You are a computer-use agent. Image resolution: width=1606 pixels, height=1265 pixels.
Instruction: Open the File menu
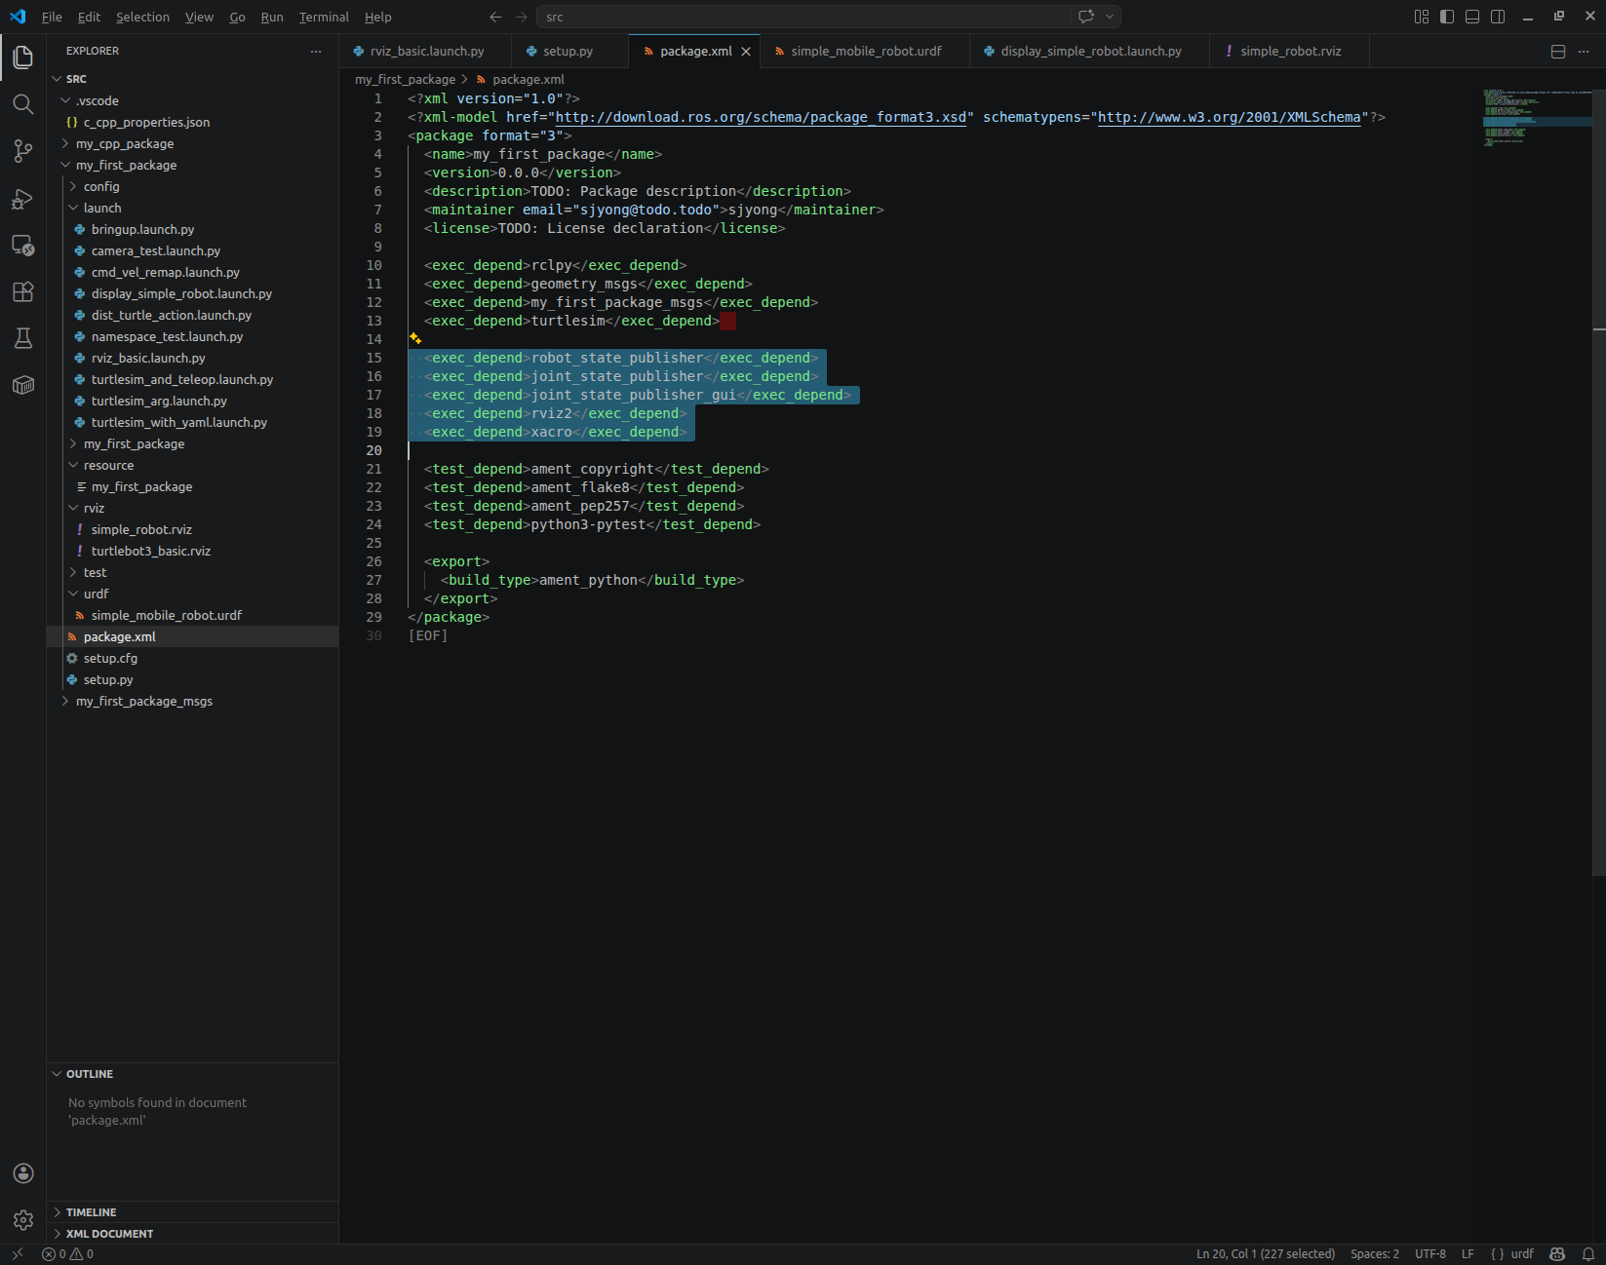(52, 17)
